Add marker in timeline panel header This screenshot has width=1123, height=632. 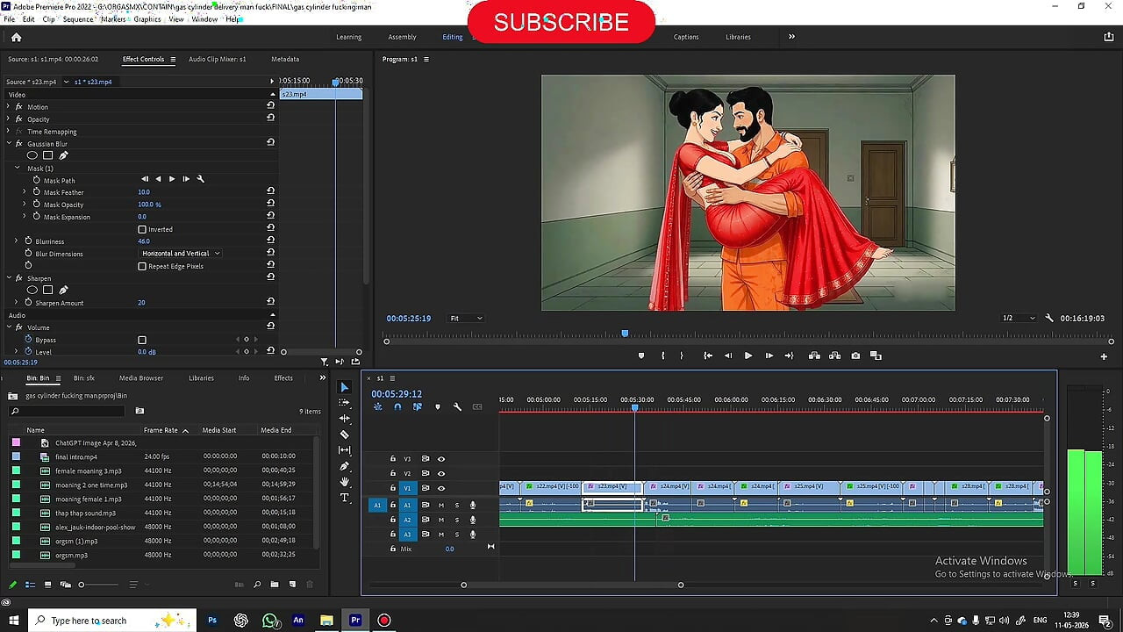tap(438, 406)
